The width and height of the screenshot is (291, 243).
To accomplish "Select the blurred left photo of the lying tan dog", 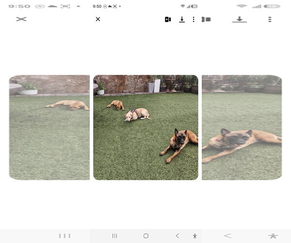I will pos(49,127).
